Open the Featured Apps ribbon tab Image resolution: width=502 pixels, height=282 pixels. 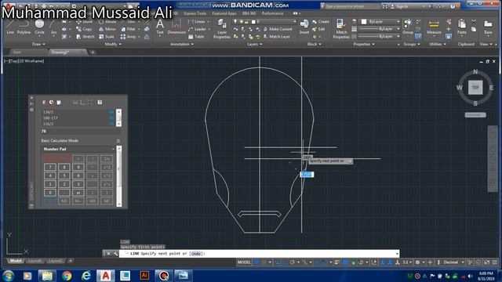click(x=224, y=14)
